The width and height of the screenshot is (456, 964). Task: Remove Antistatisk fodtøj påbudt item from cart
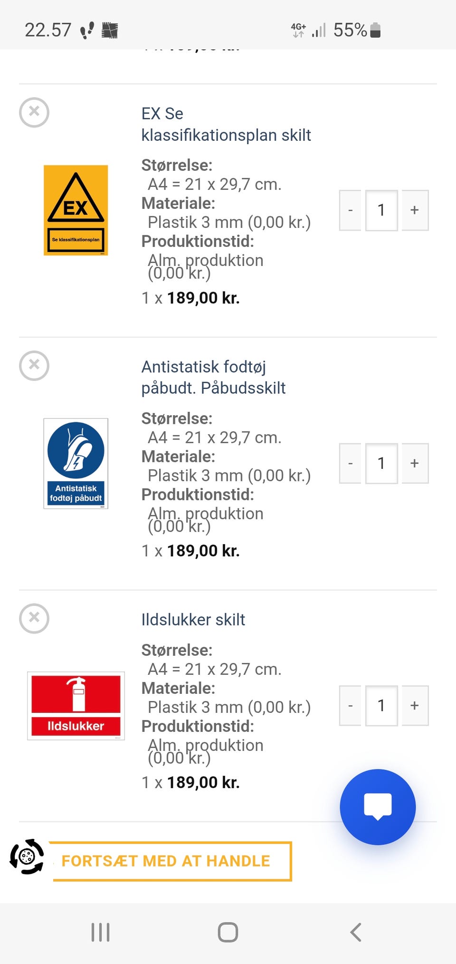point(34,366)
